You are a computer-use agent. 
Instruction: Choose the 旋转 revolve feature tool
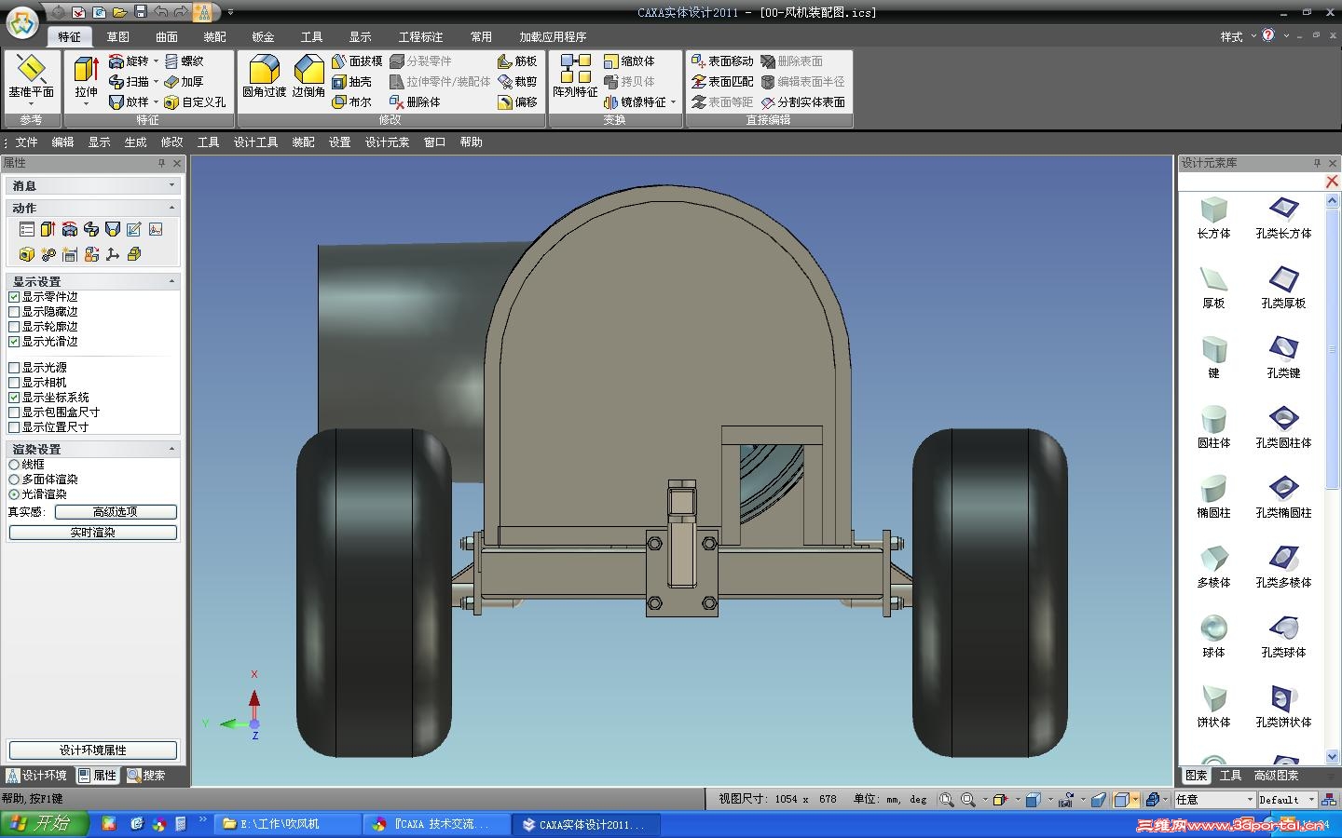[x=129, y=61]
